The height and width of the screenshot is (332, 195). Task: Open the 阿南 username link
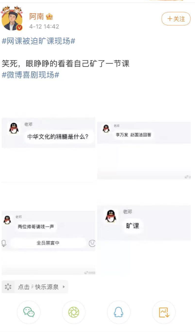click(x=36, y=16)
